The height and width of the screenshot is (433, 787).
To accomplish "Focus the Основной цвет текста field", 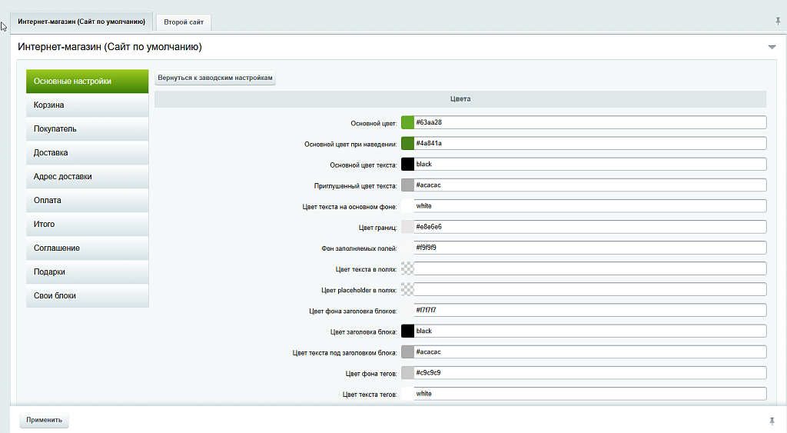I will (x=590, y=165).
